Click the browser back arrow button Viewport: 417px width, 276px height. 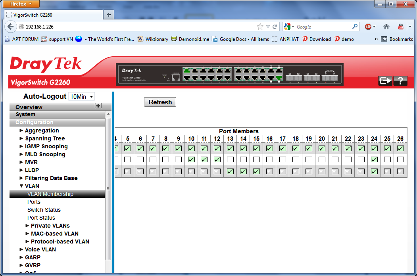click(11, 27)
